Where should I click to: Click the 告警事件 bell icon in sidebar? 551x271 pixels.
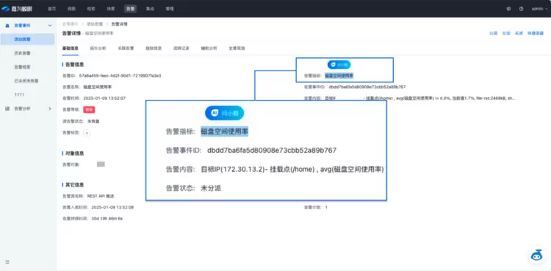coord(8,26)
